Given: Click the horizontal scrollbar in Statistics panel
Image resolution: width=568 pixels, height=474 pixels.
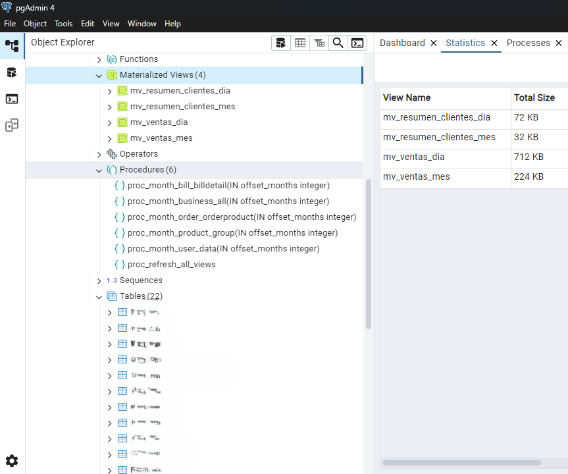Looking at the screenshot, I should 461,463.
